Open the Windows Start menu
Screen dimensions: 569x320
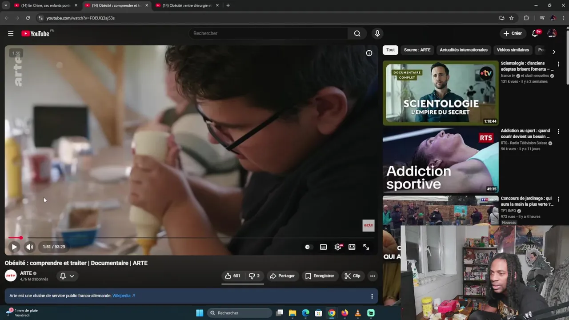point(200,313)
